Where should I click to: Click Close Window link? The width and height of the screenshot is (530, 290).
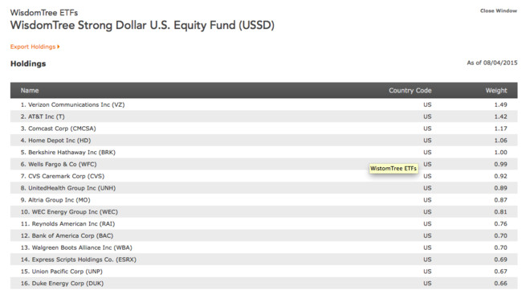tap(499, 10)
